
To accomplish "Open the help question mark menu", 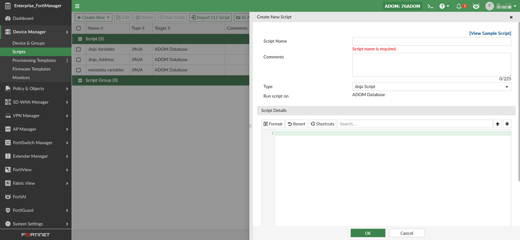I will click(x=444, y=6).
